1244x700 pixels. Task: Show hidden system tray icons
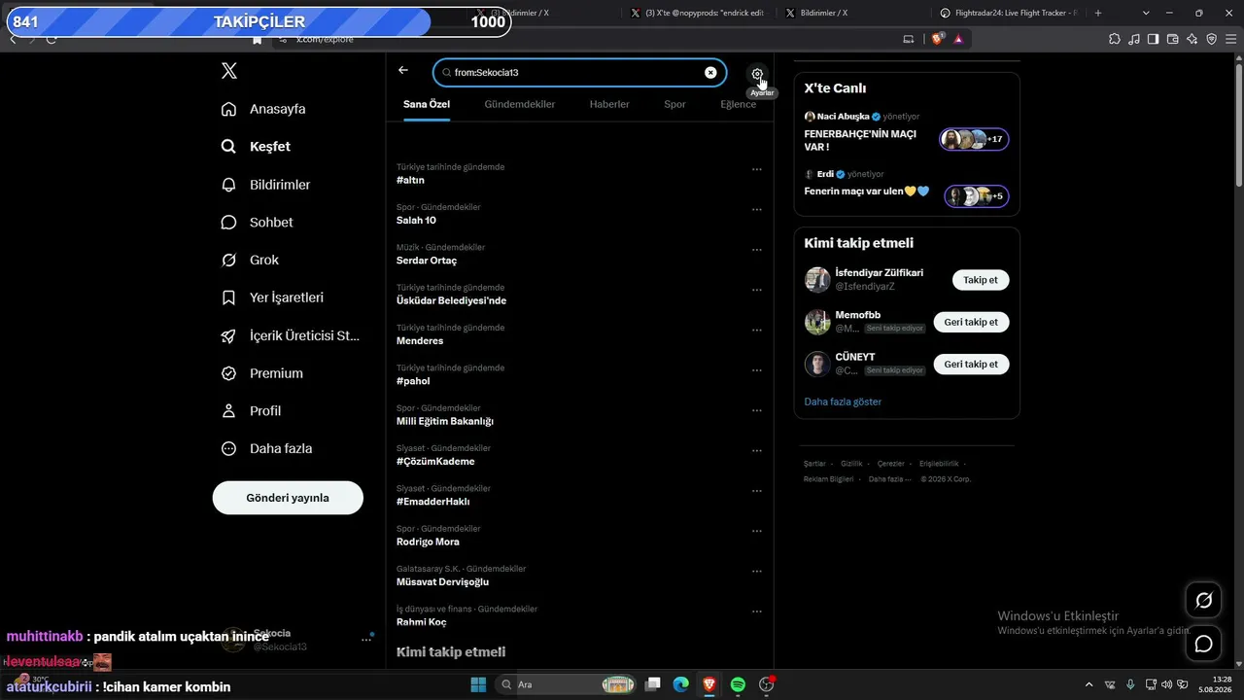[x=1088, y=684]
